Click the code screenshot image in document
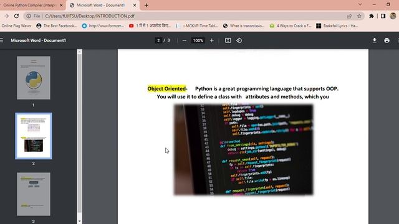This screenshot has height=224, width=399. coord(244,149)
